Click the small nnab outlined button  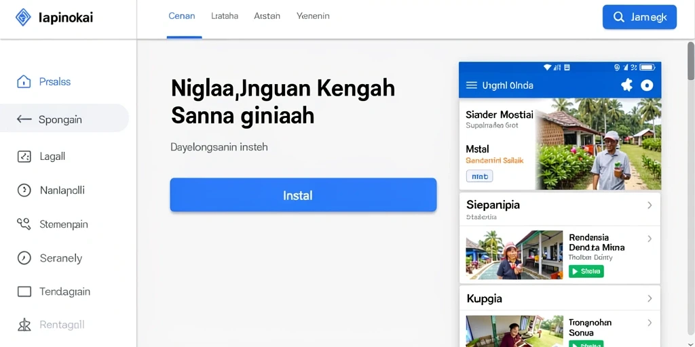480,176
